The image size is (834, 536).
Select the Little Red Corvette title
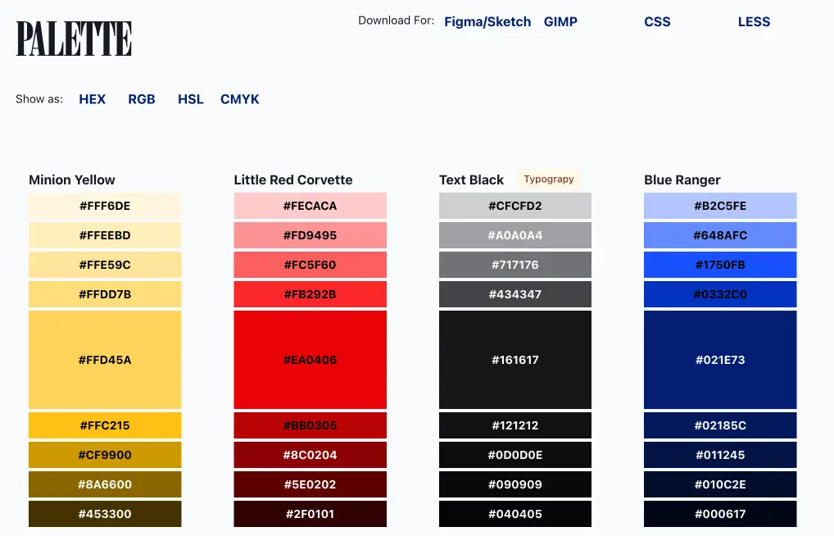(x=293, y=179)
